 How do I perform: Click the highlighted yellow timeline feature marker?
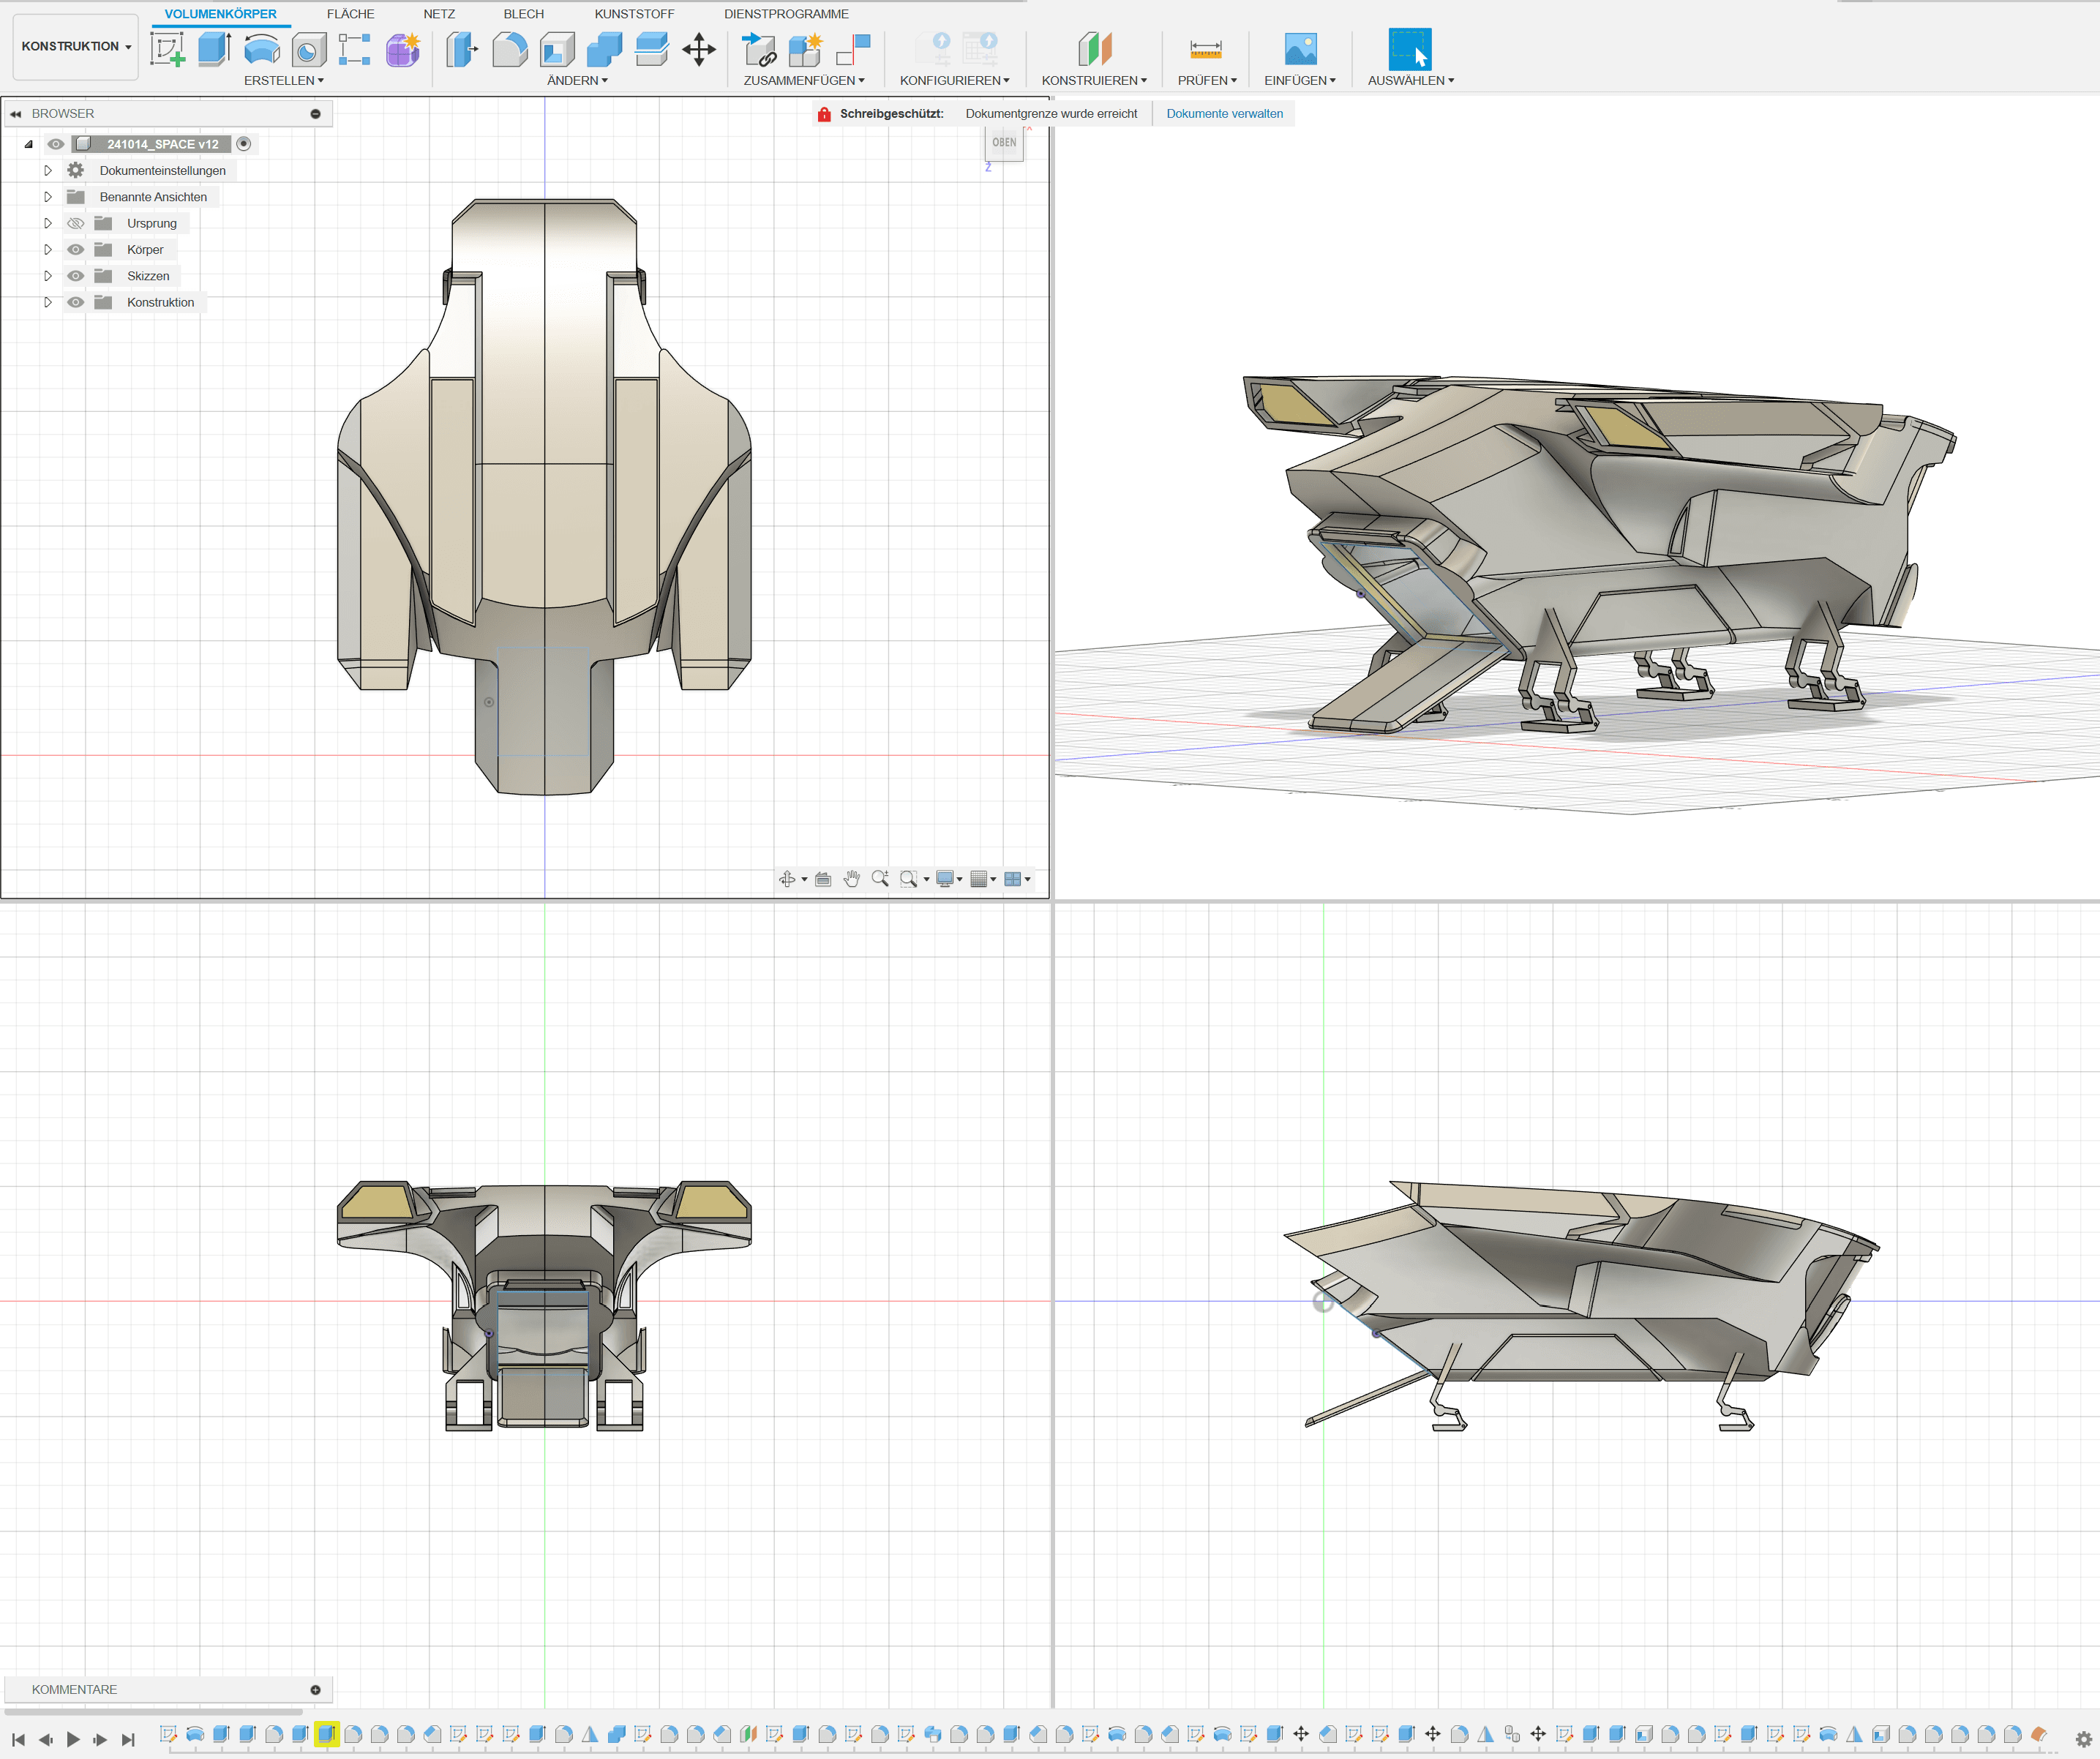tap(326, 1734)
